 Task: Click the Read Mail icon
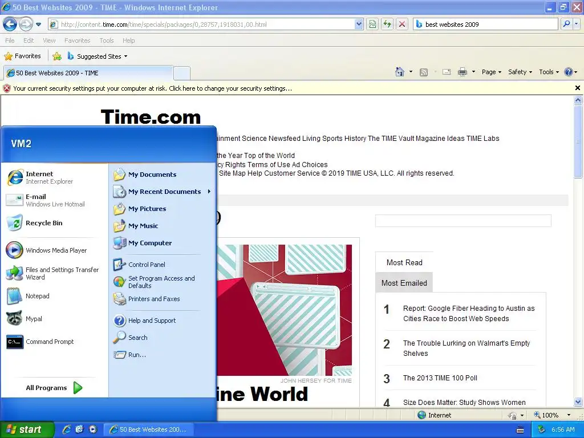pyautogui.click(x=447, y=72)
